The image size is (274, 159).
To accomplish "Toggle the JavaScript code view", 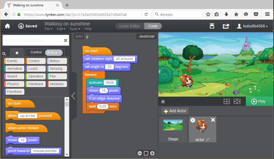I will (x=147, y=36).
